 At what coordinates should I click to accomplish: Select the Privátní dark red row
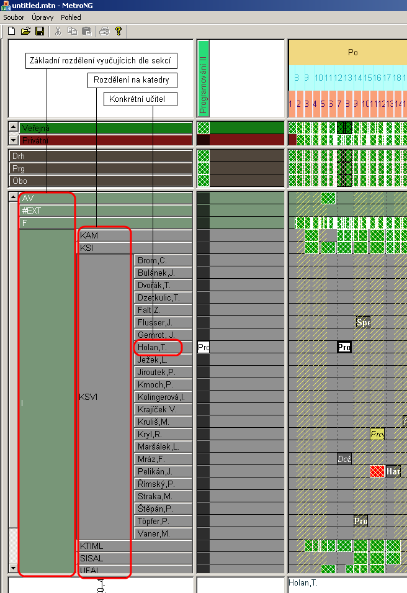coord(105,140)
